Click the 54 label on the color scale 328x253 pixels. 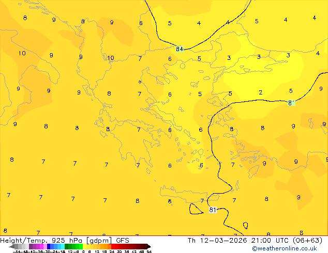coord(149,251)
